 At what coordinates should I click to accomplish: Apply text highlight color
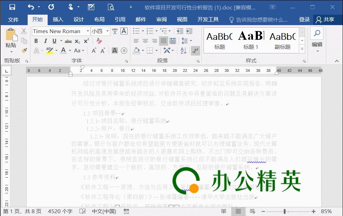tap(49, 51)
